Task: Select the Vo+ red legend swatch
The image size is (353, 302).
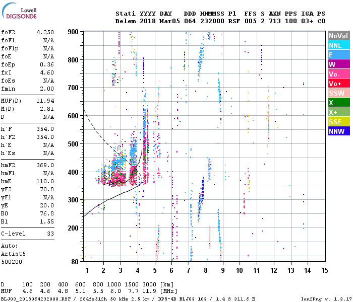Action: click(339, 84)
